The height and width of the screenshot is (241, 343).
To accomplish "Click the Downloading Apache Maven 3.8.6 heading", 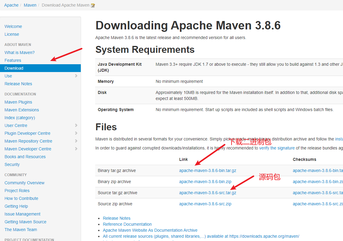I will [188, 25].
